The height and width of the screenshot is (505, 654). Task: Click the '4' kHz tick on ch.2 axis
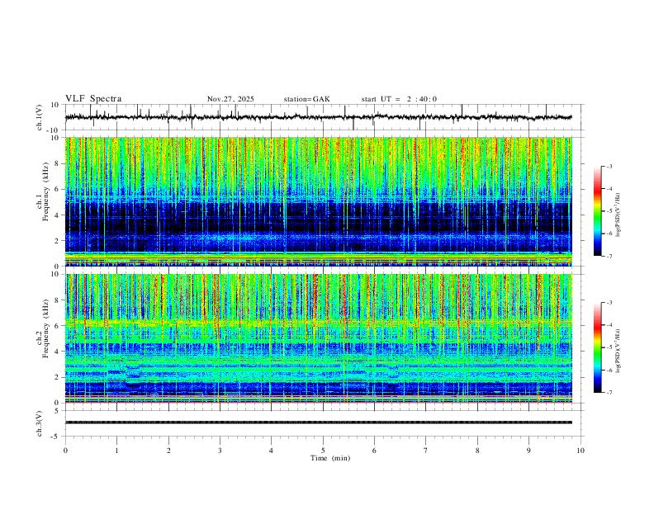(x=59, y=352)
